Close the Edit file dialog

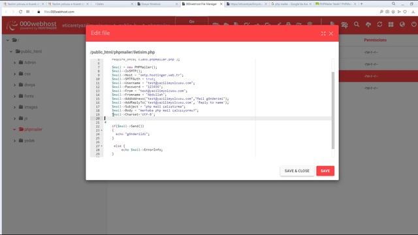coord(331,33)
